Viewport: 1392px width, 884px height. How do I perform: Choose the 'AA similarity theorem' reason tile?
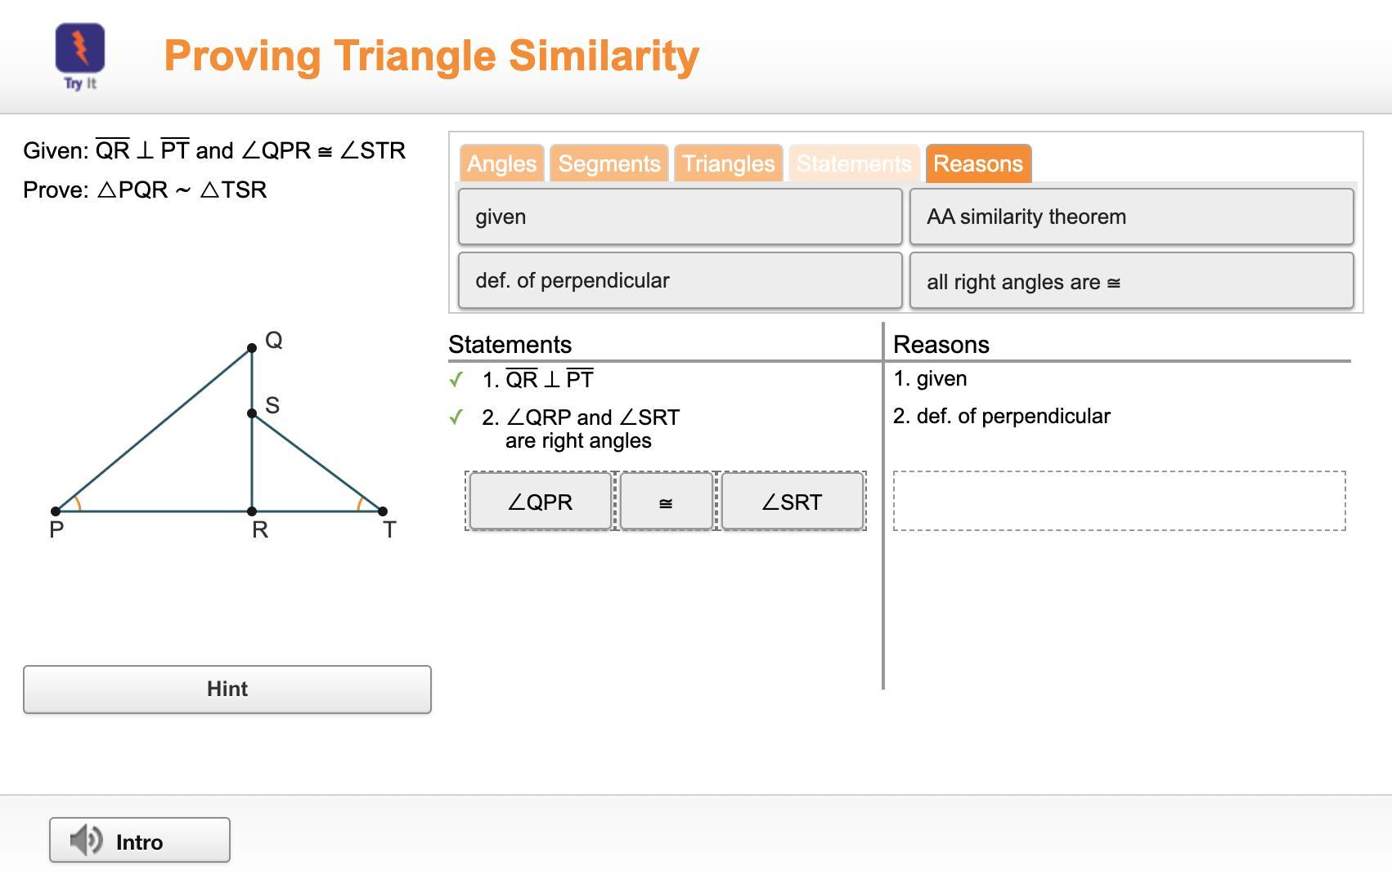tap(1132, 217)
